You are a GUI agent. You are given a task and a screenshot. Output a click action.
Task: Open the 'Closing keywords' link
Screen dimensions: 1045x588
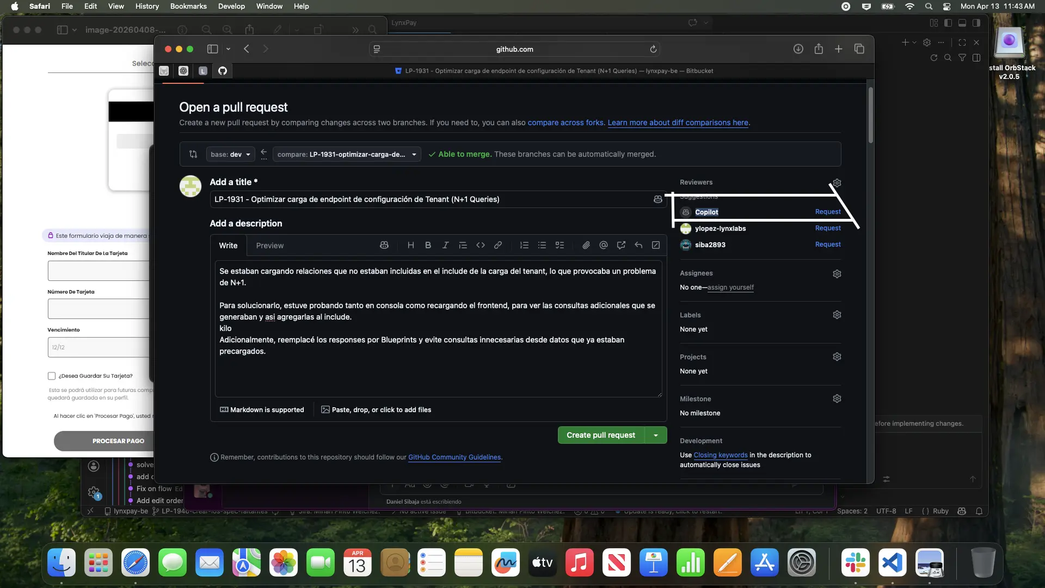pos(721,455)
